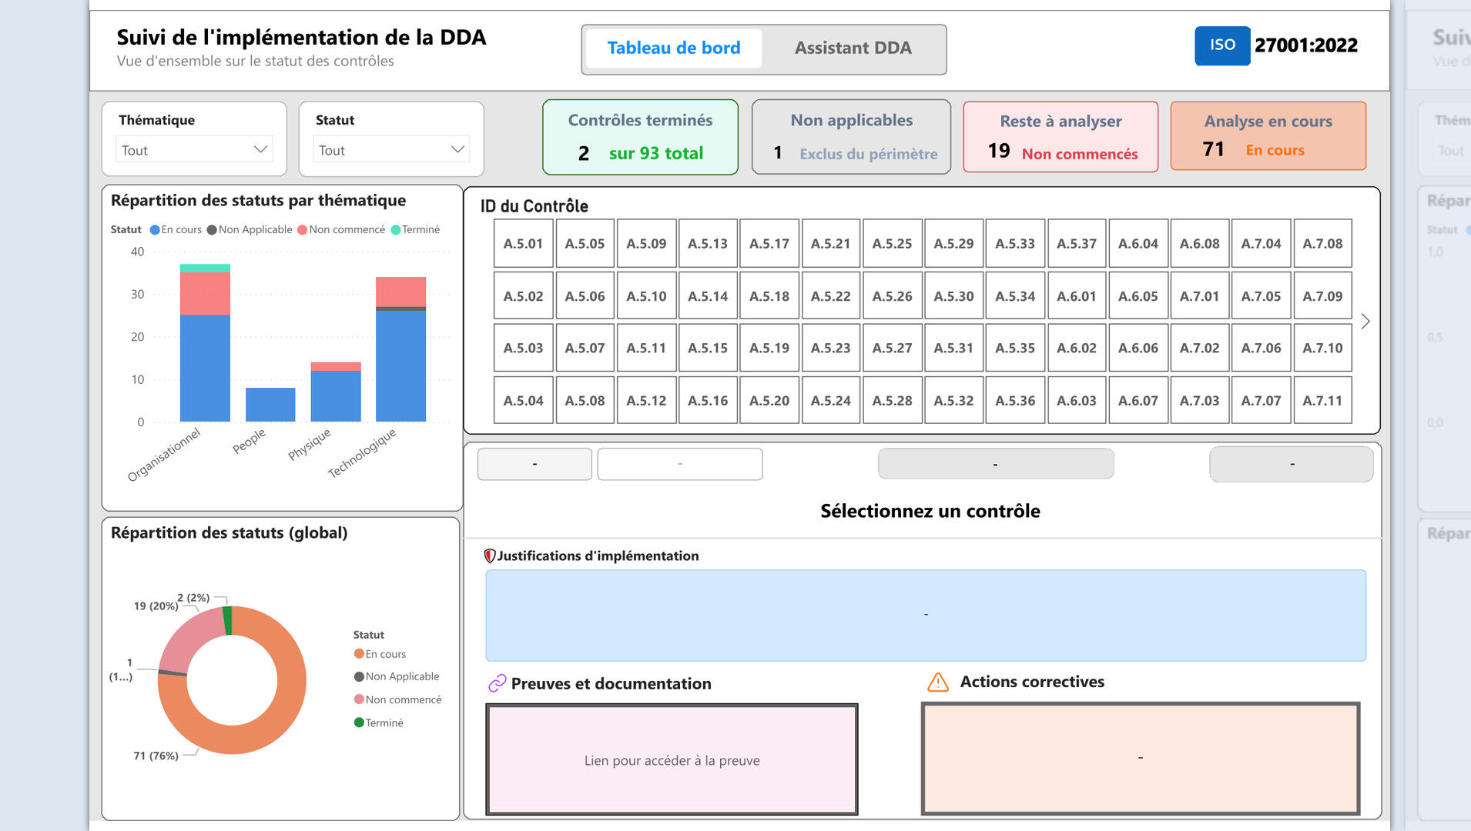
Task: Click the Non applicables card
Action: tap(851, 137)
